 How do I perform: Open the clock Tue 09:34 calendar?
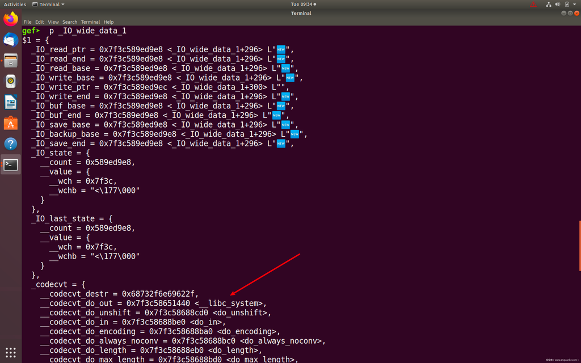click(x=303, y=5)
